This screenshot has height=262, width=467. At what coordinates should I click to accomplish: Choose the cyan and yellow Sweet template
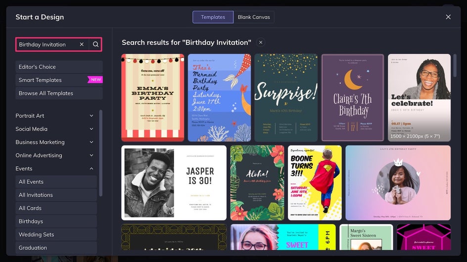pos(283,237)
